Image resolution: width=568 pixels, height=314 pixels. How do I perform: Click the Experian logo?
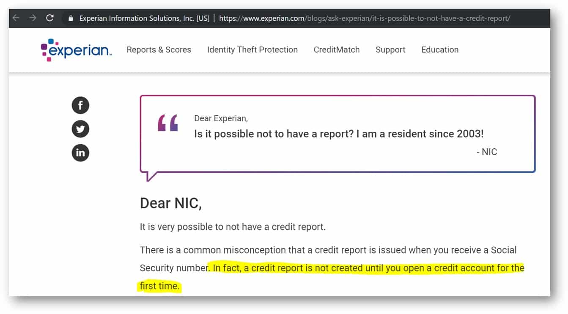tap(76, 50)
